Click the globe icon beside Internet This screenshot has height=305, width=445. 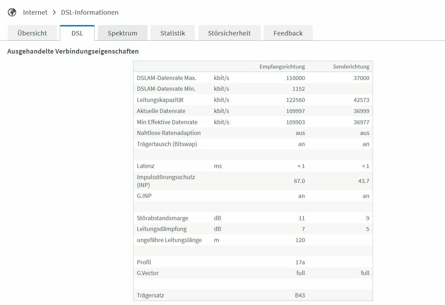click(x=12, y=12)
